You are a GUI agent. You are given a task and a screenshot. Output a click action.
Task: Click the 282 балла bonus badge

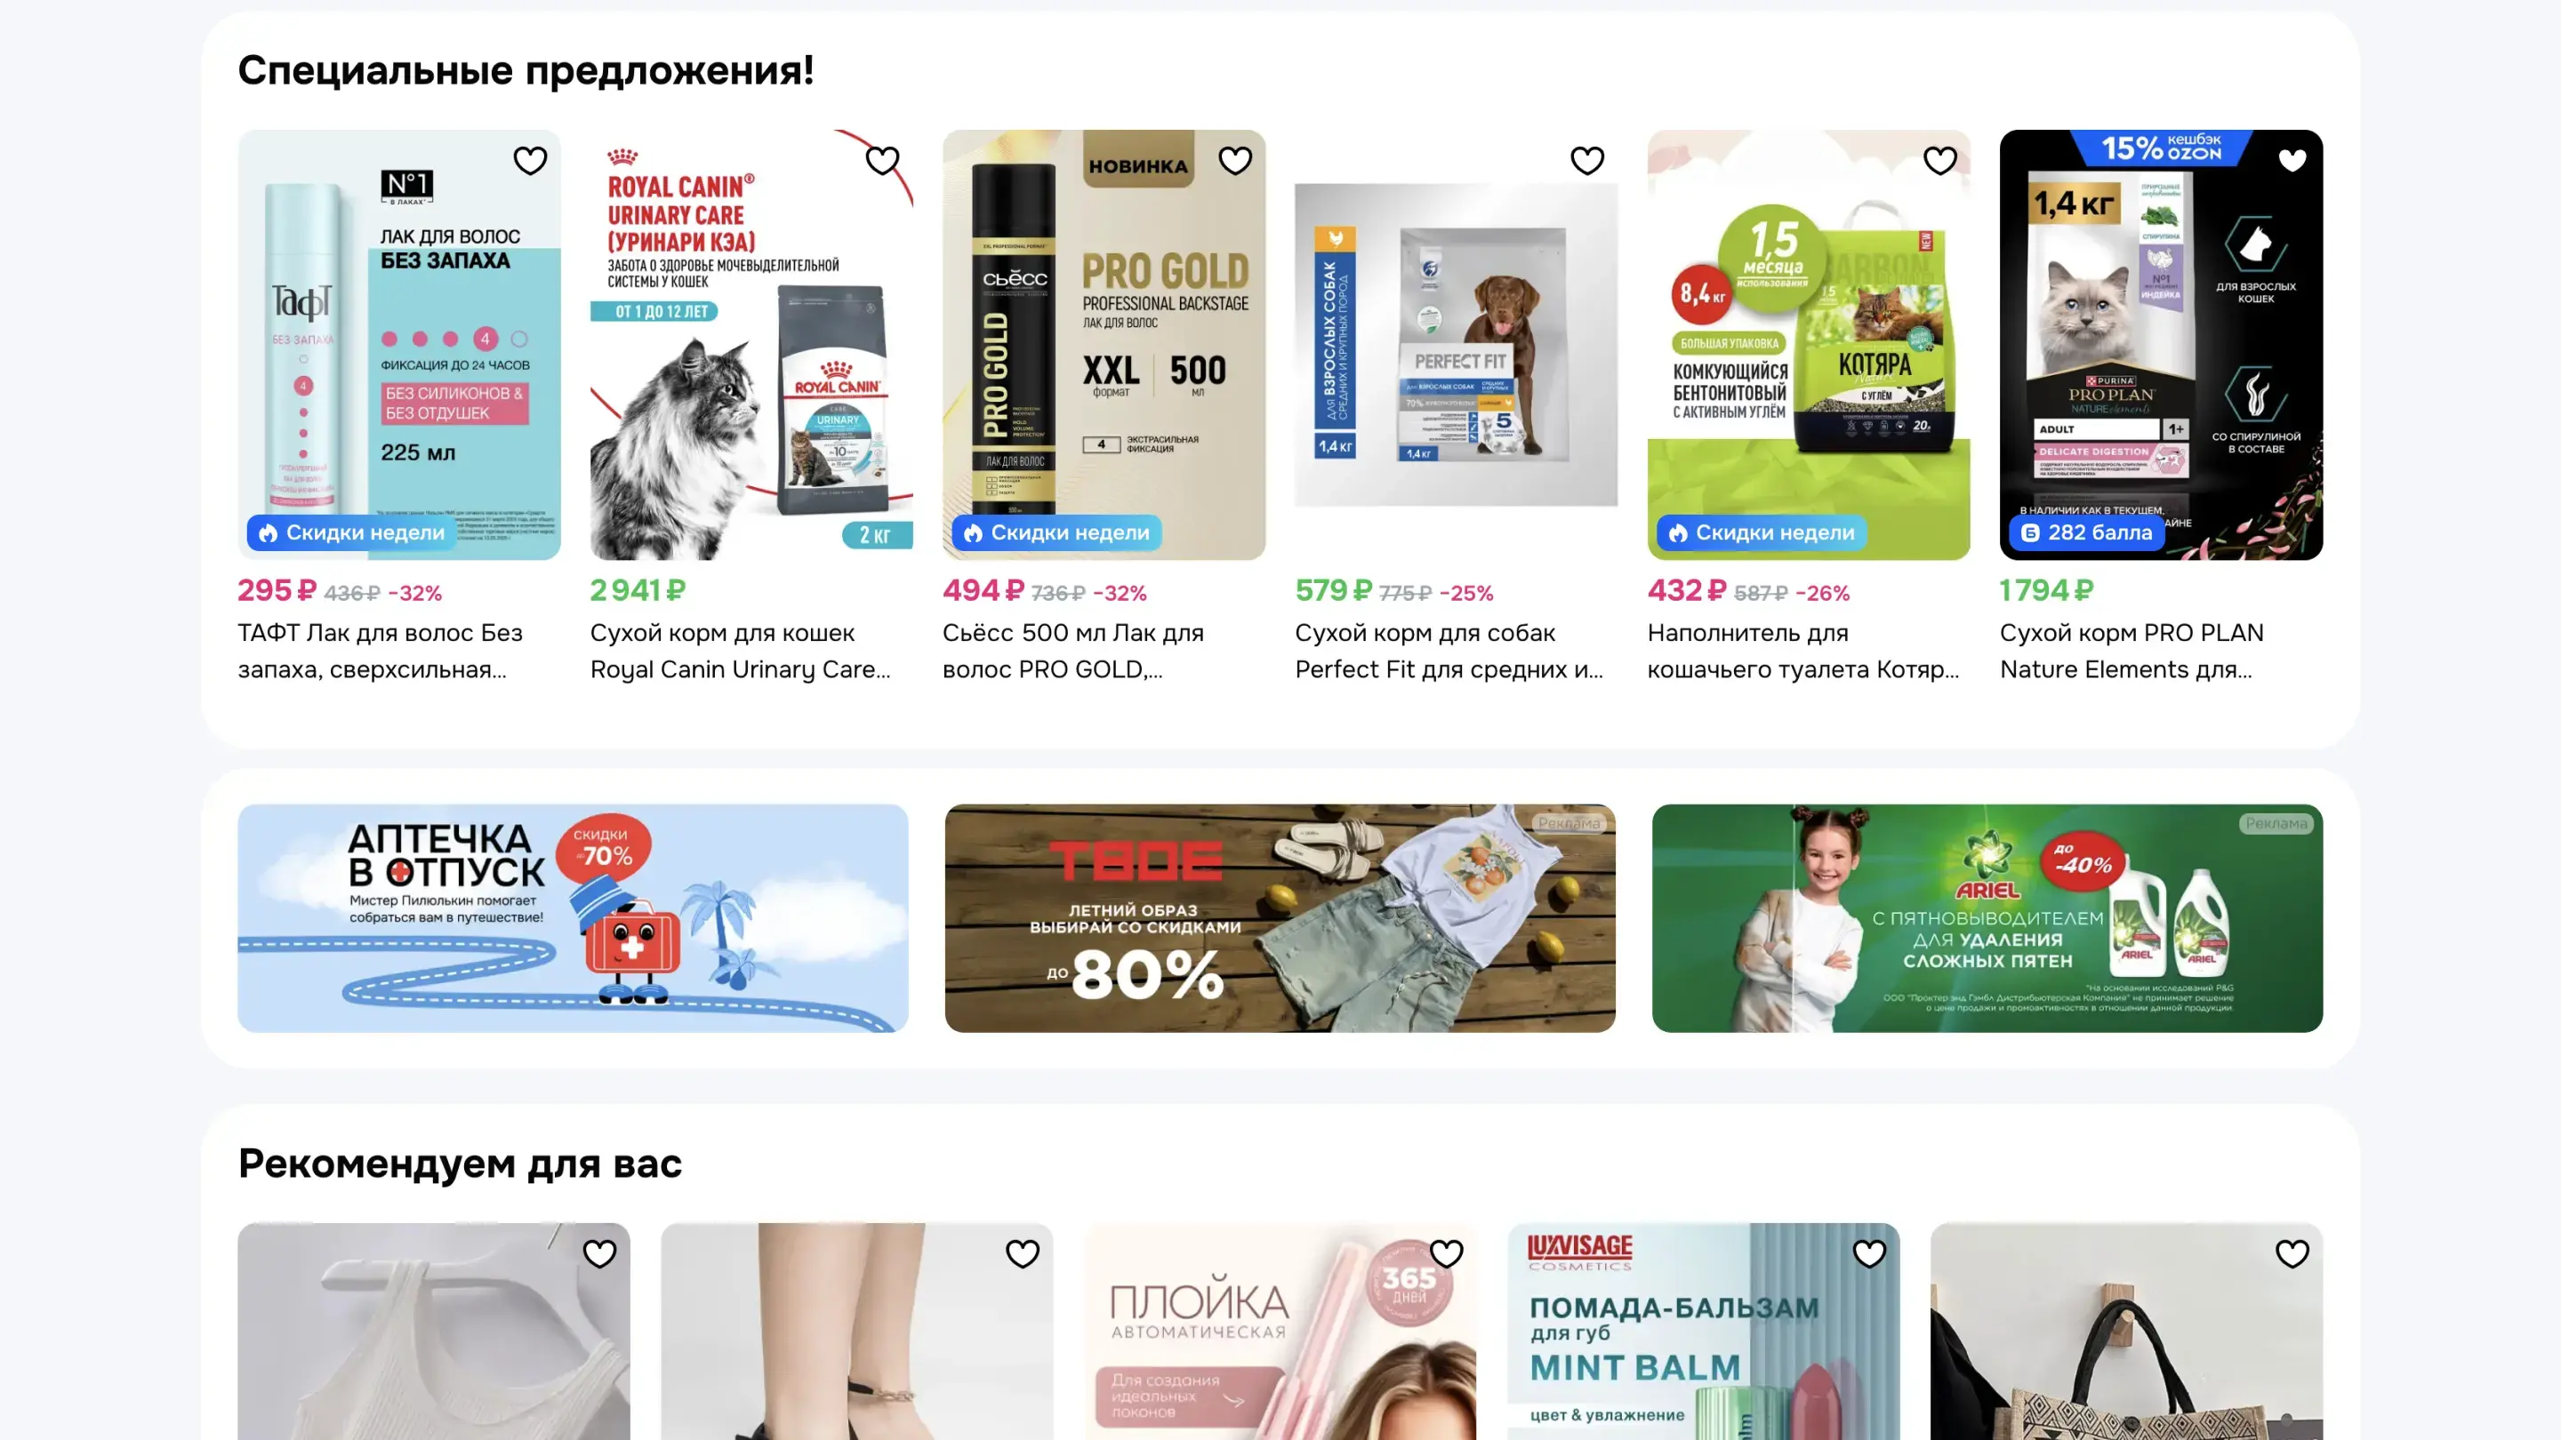tap(2086, 532)
